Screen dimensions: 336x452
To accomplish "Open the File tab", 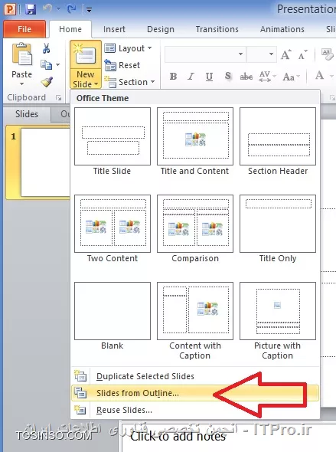I will pos(24,29).
